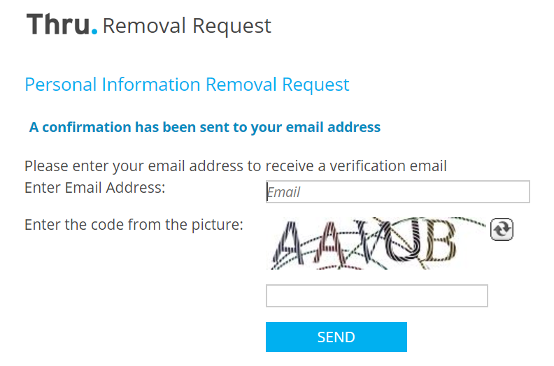
Task: Click the word Request in page title
Action: click(232, 27)
